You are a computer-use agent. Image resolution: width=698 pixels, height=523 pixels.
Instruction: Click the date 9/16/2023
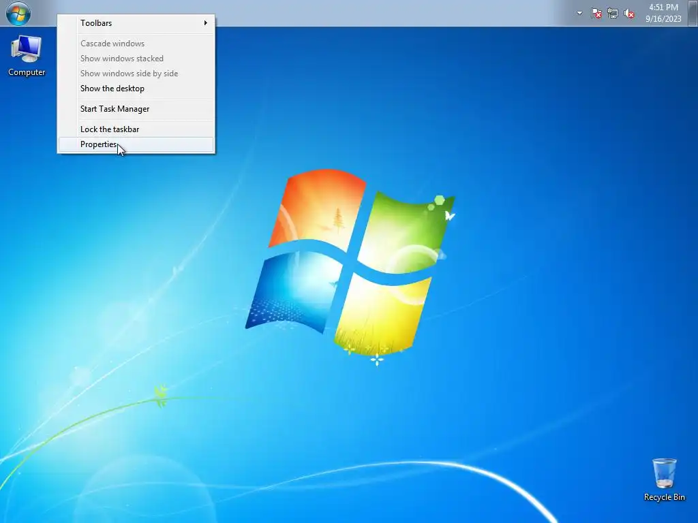point(663,18)
